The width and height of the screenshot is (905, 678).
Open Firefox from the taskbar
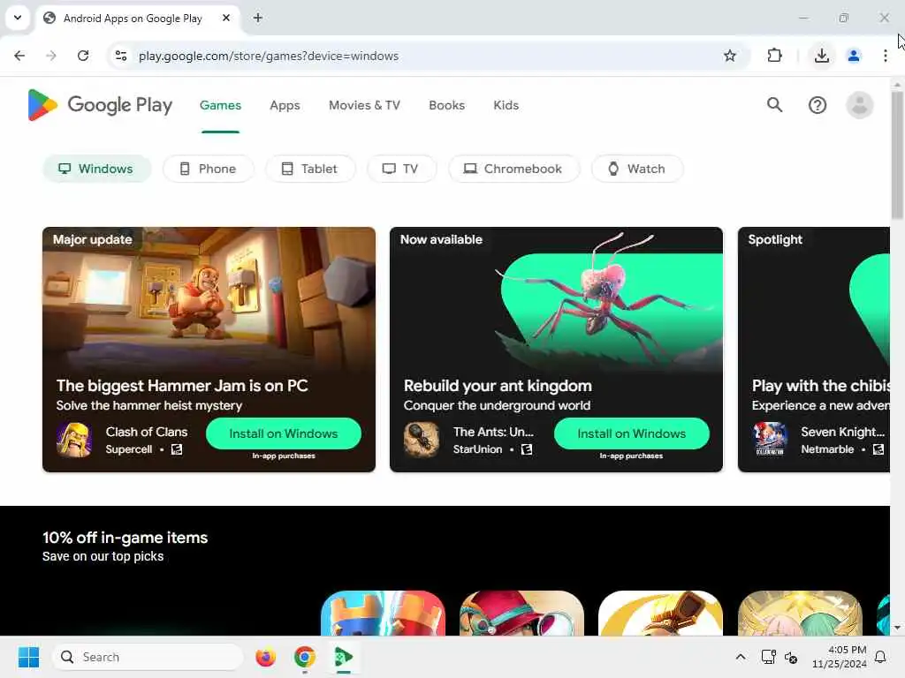click(265, 657)
